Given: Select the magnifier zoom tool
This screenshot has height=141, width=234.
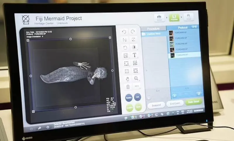Looking at the screenshot, I should point(136,78).
